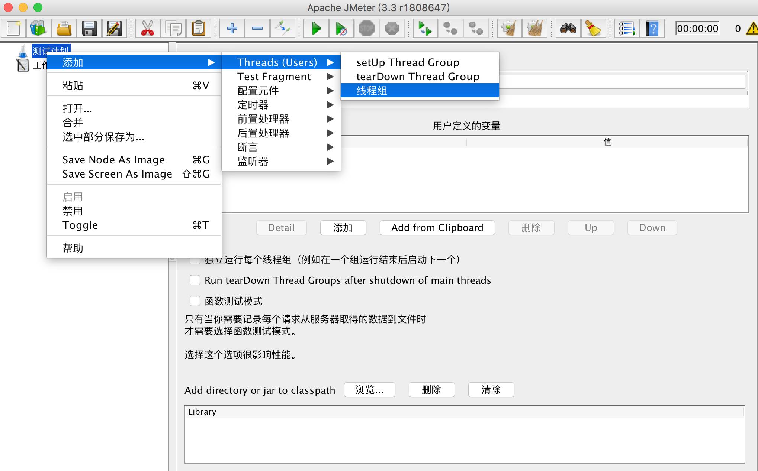
Task: Toggle Run tearDown Thread Groups checkbox
Action: pos(195,280)
